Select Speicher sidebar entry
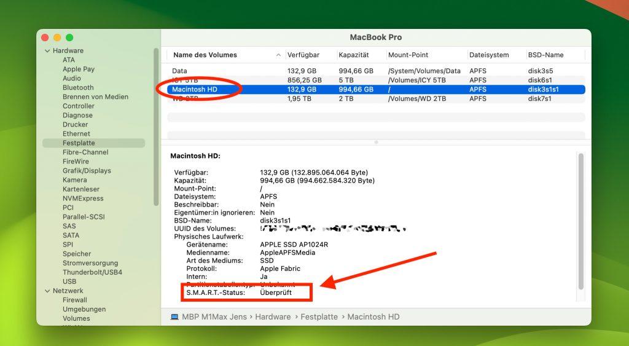The height and width of the screenshot is (346, 629). coord(77,254)
